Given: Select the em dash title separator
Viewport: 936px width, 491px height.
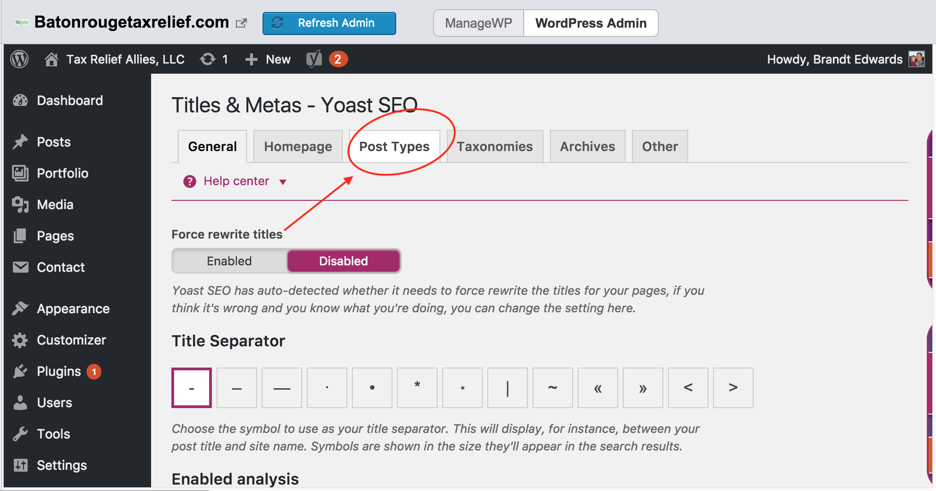Looking at the screenshot, I should click(282, 388).
